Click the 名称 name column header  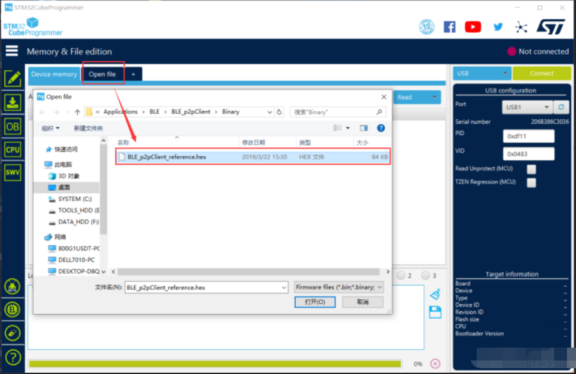[177, 142]
